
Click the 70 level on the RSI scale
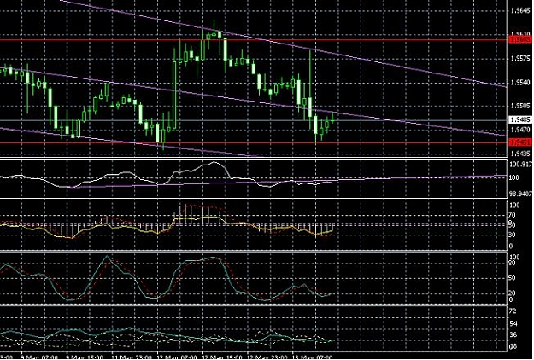(512, 215)
